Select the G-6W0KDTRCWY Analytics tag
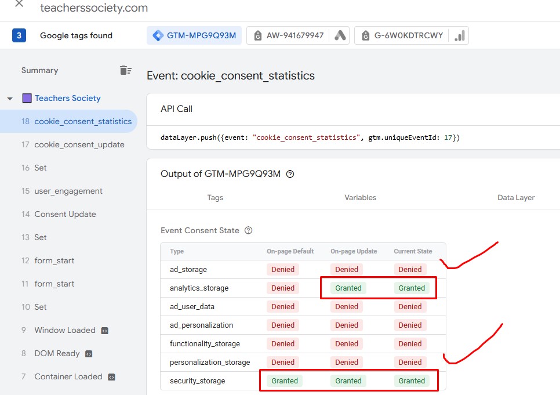 point(410,35)
